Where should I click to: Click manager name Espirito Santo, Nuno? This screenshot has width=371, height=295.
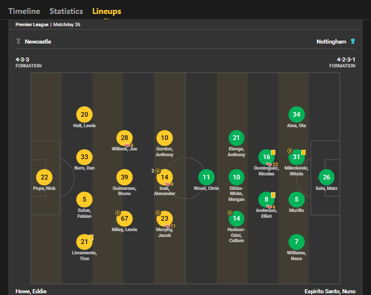(x=329, y=291)
